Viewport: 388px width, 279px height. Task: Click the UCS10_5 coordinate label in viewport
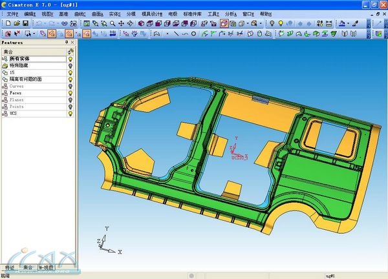coord(239,158)
